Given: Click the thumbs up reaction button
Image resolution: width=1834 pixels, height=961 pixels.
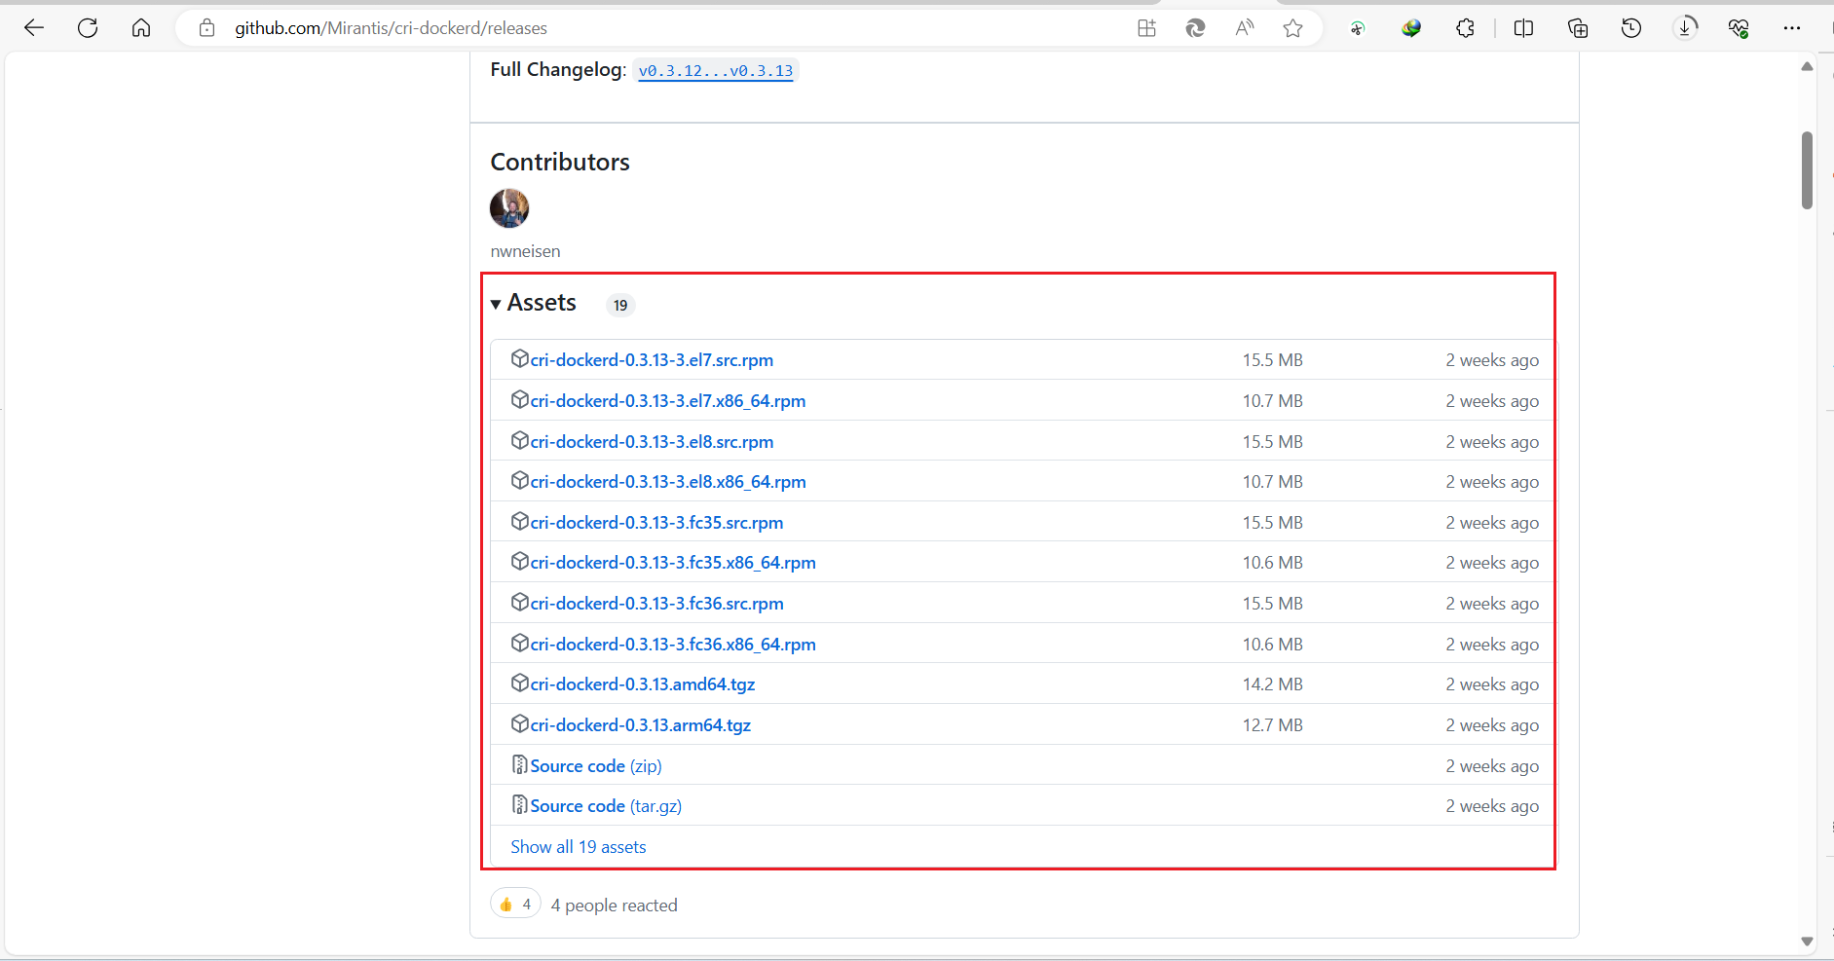Looking at the screenshot, I should (x=515, y=905).
